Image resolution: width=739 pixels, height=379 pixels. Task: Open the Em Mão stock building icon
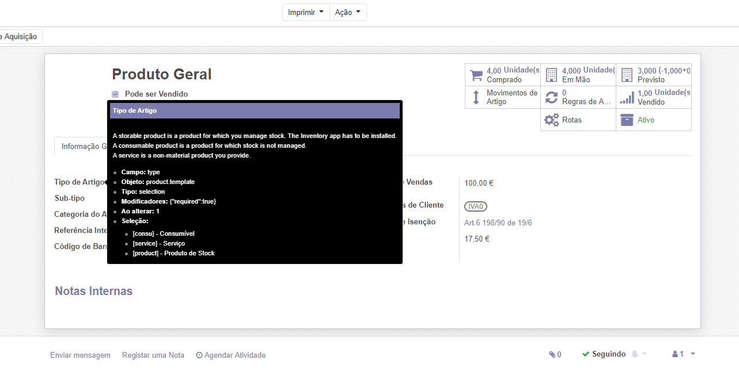pyautogui.click(x=551, y=75)
